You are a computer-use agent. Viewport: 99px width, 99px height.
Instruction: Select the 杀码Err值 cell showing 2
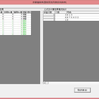click(x=9, y=34)
